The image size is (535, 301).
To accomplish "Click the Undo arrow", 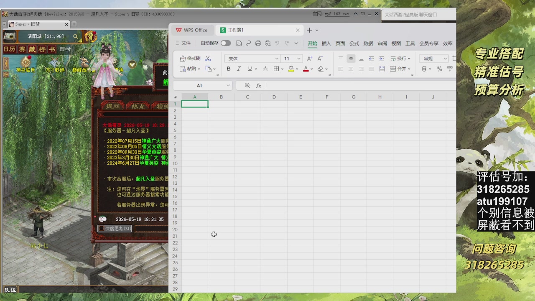I will point(277,43).
